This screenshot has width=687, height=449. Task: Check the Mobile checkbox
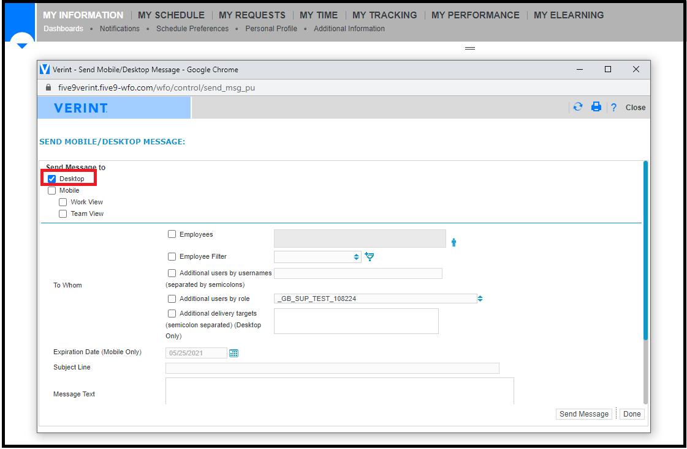click(x=51, y=191)
